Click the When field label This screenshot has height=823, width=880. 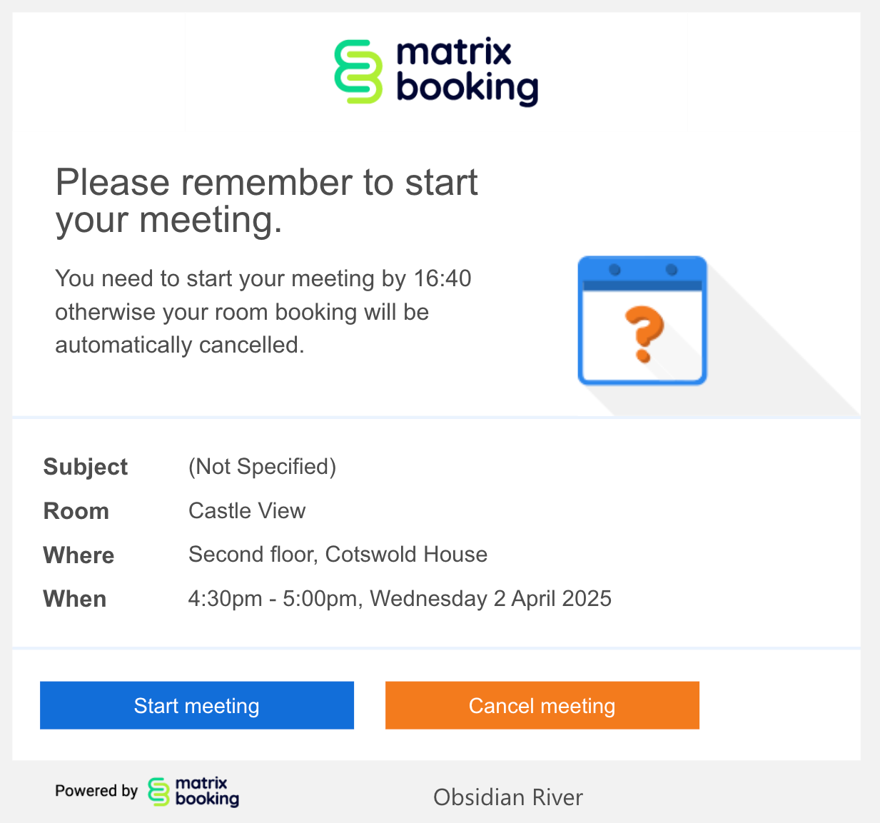(75, 599)
